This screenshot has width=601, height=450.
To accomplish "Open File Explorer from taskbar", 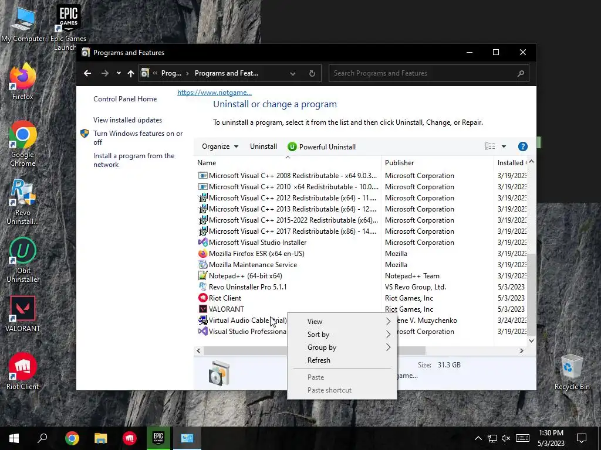I will (x=100, y=438).
